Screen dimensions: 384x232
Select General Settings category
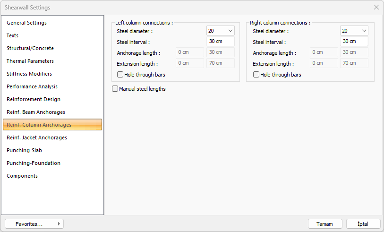[26, 23]
